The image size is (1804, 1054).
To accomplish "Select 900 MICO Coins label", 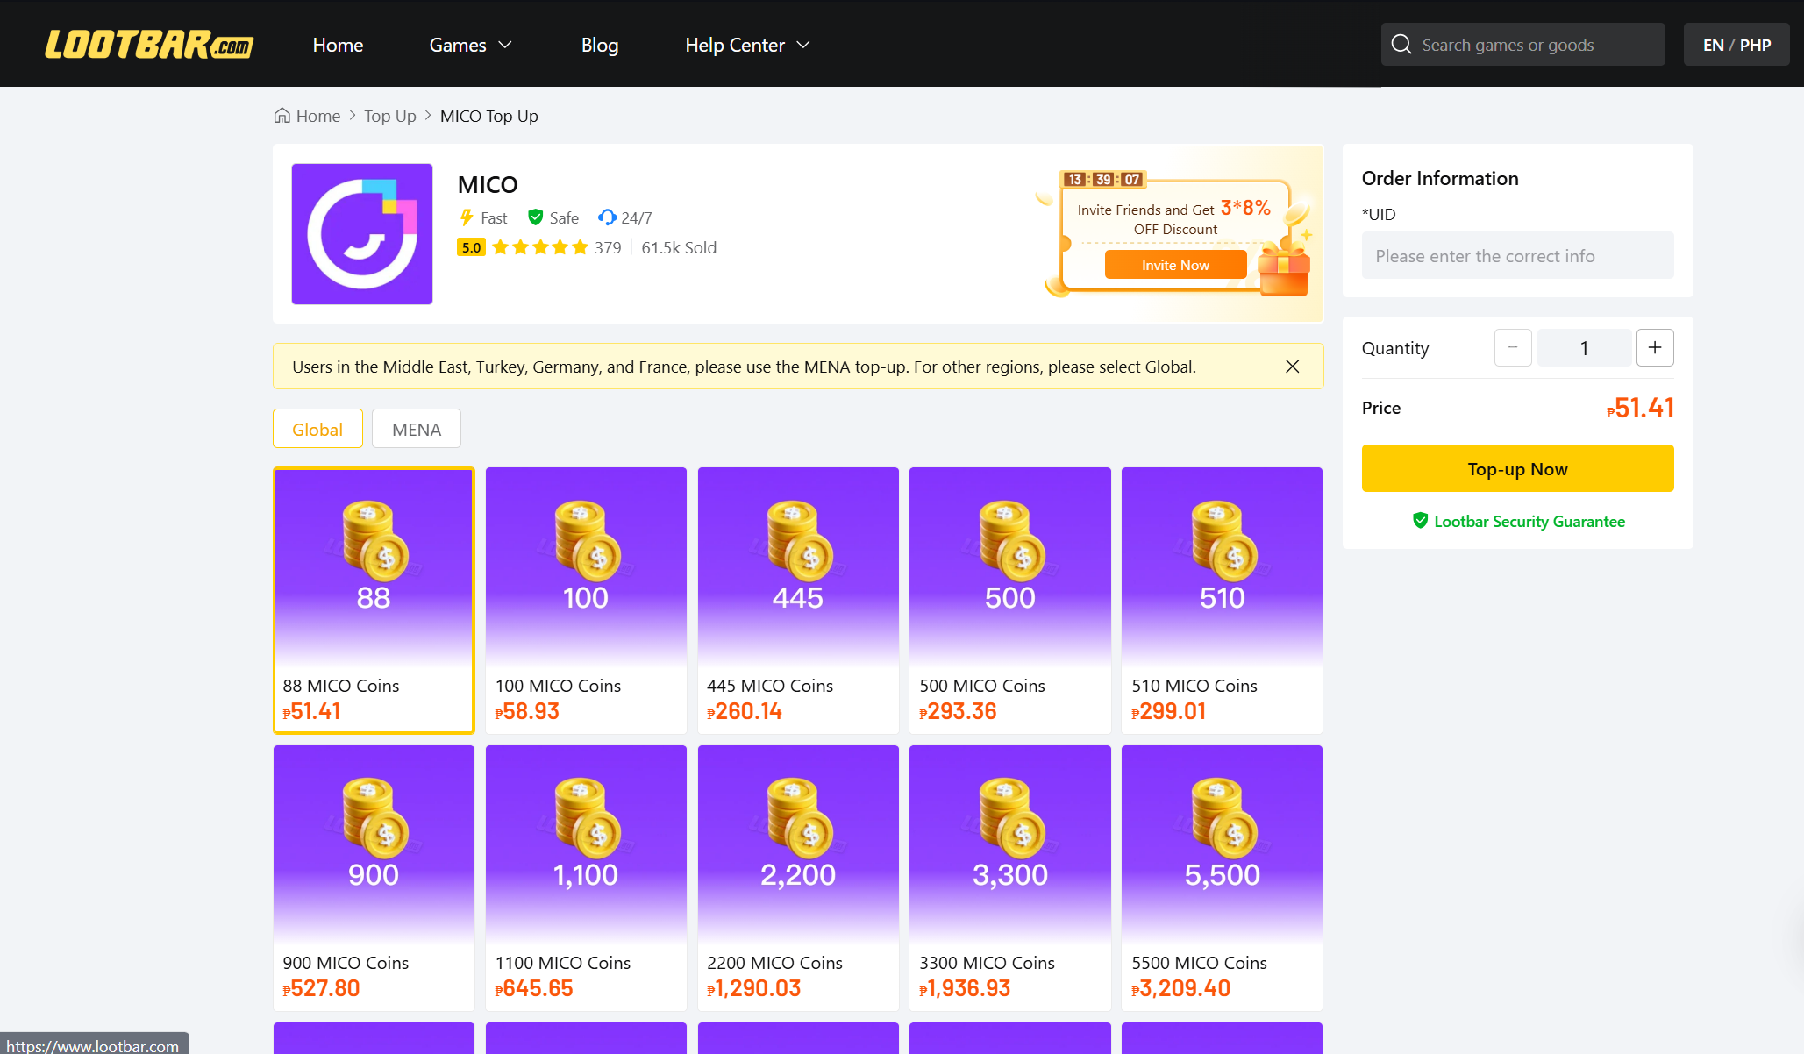I will [346, 963].
